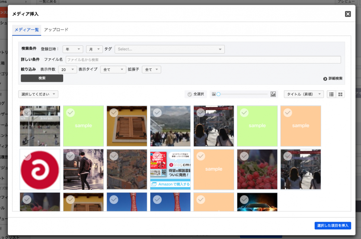The width and height of the screenshot is (361, 239).
Task: Click the small thumbnail size icon
Action: pos(214,94)
